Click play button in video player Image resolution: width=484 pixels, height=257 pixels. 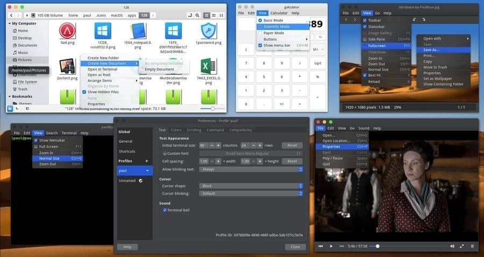click(x=331, y=246)
